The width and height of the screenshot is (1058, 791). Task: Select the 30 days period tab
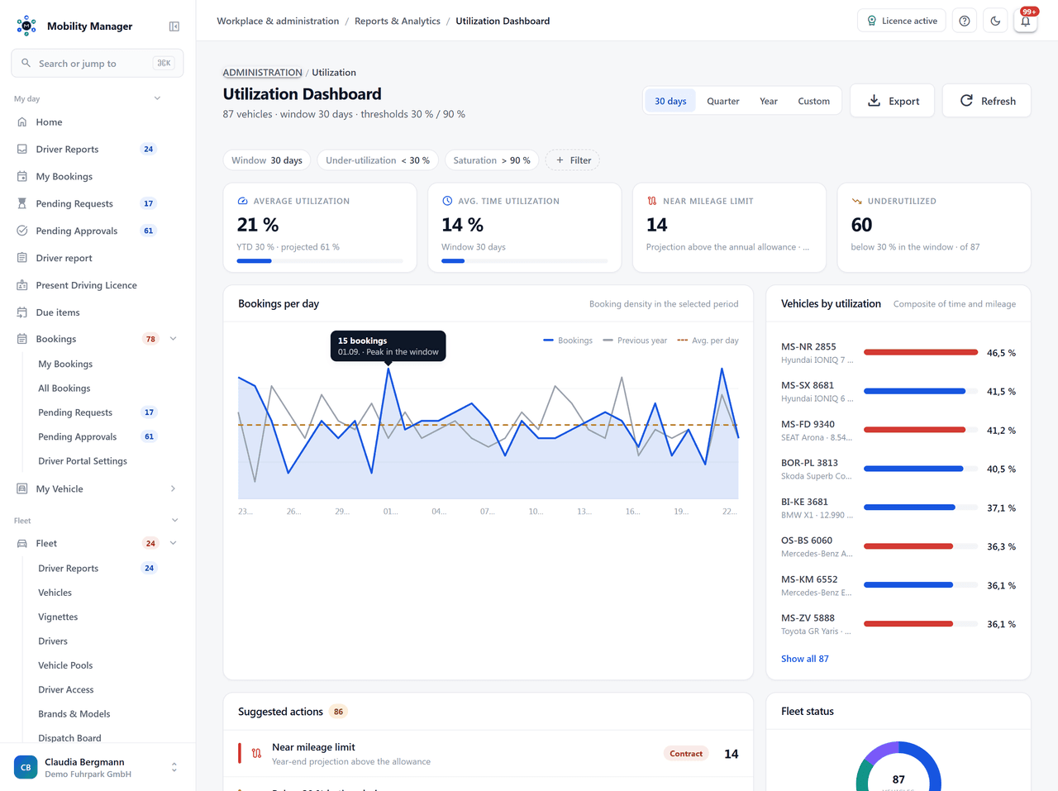(670, 102)
